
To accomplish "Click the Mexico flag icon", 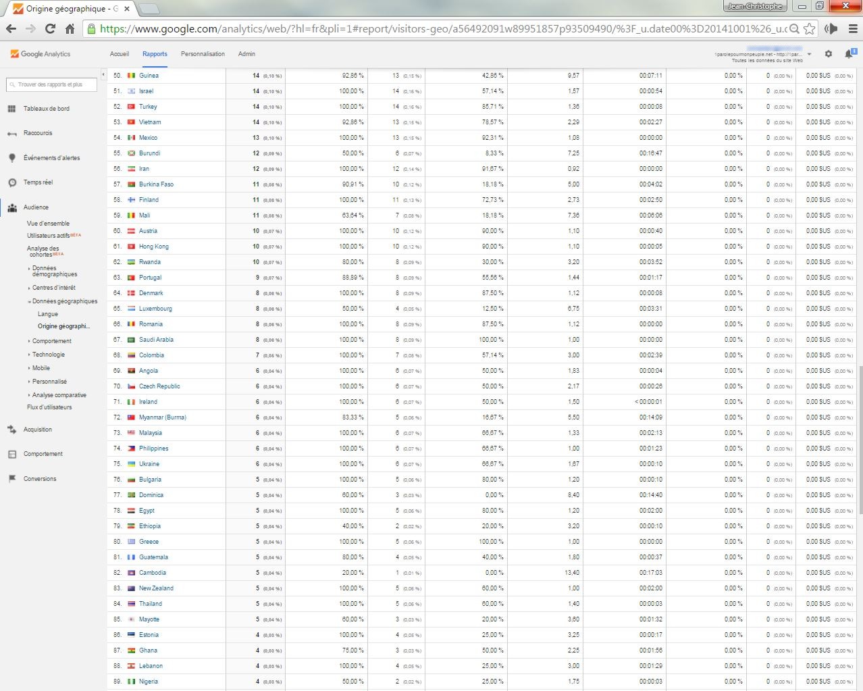I will coord(132,138).
